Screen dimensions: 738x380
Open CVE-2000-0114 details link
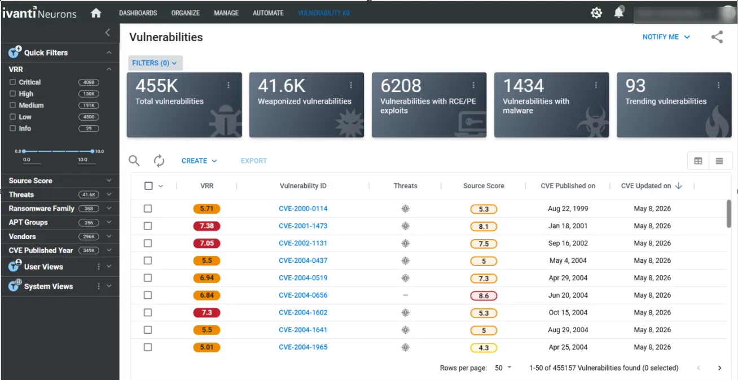click(x=303, y=209)
